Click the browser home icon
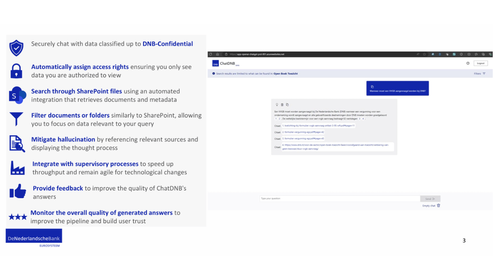498x280 pixels. (x=217, y=54)
